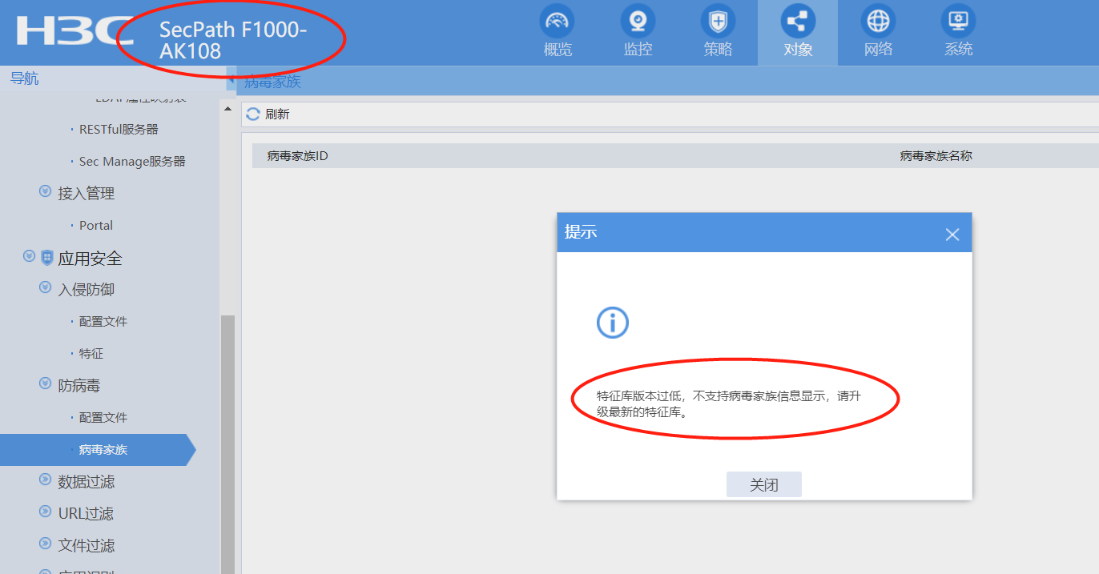Open Sec Manage服务器 in the navigation
This screenshot has width=1099, height=574.
pyautogui.click(x=132, y=161)
